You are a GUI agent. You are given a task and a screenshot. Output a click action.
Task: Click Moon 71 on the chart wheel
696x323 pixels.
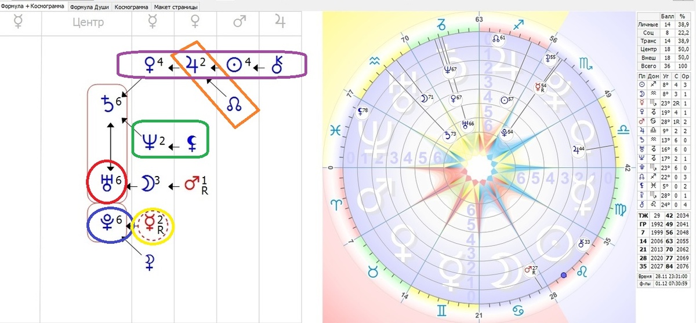(x=426, y=99)
